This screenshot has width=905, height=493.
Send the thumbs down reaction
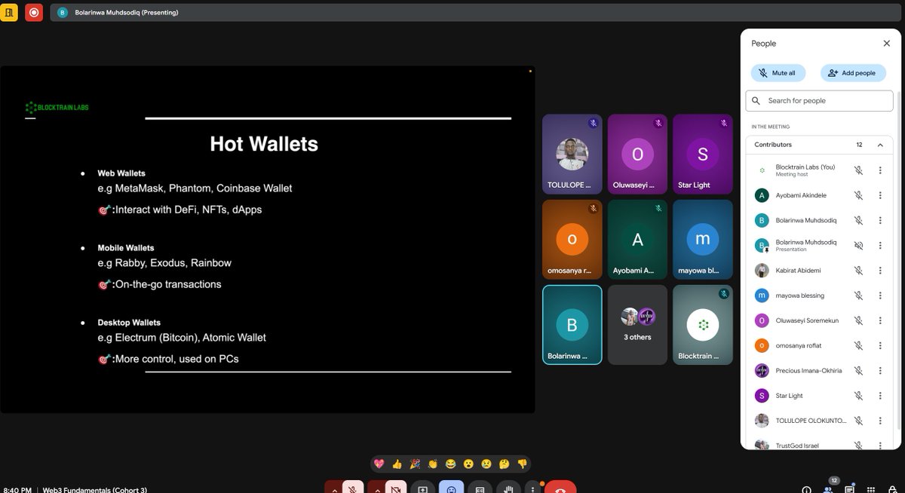pyautogui.click(x=522, y=464)
